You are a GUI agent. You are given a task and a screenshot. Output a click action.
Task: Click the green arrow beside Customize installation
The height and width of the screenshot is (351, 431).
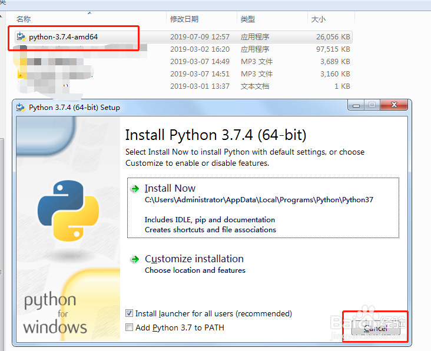point(135,259)
